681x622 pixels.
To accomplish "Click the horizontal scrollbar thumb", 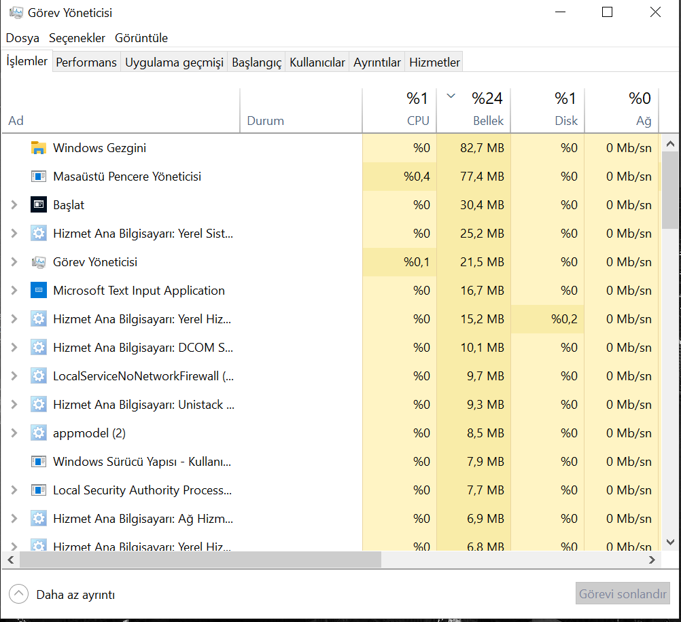I will [x=200, y=560].
